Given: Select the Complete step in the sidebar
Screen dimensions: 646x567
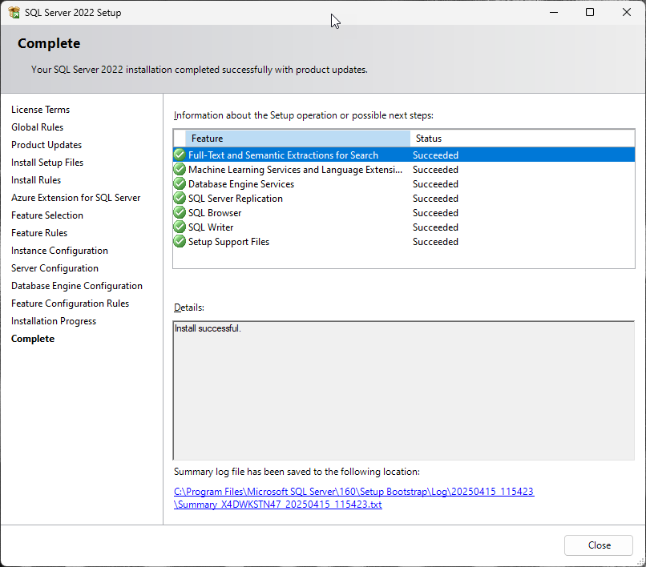Looking at the screenshot, I should [x=33, y=339].
